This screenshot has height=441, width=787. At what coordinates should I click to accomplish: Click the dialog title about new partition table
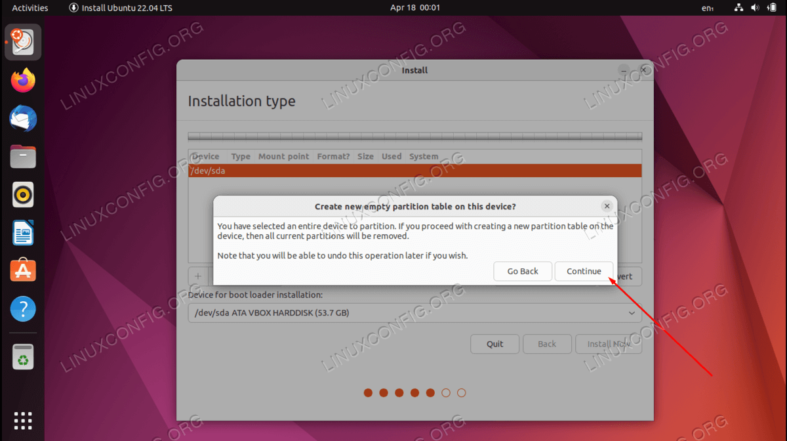click(x=415, y=206)
